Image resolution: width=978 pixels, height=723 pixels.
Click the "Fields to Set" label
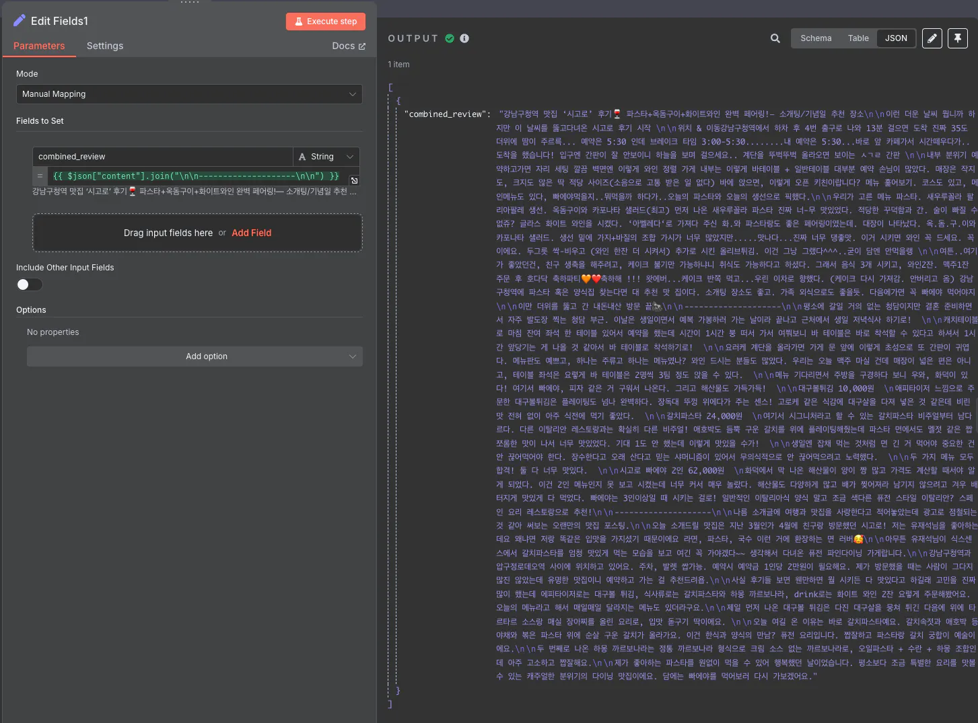click(40, 121)
